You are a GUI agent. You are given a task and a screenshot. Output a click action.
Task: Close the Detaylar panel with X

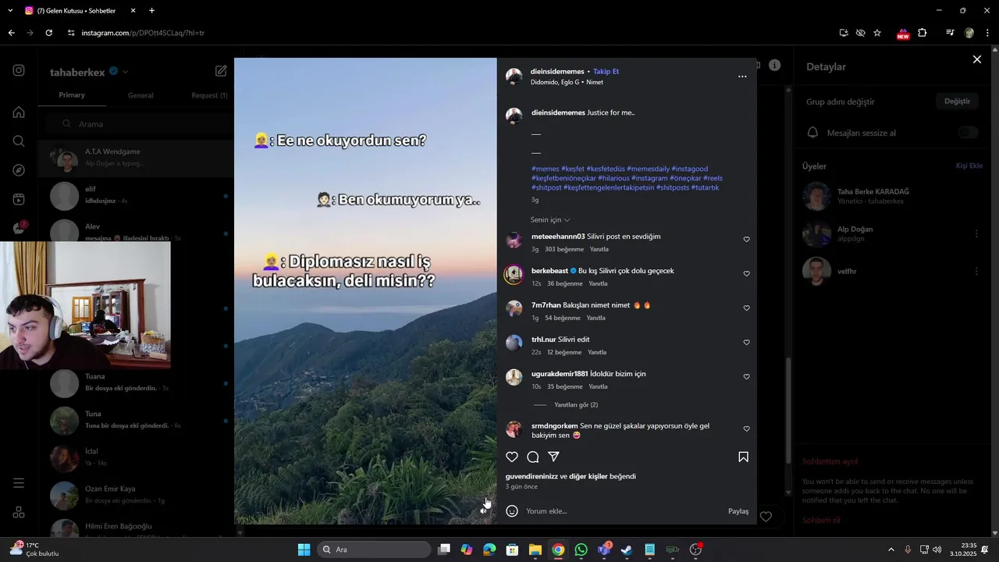tap(976, 59)
